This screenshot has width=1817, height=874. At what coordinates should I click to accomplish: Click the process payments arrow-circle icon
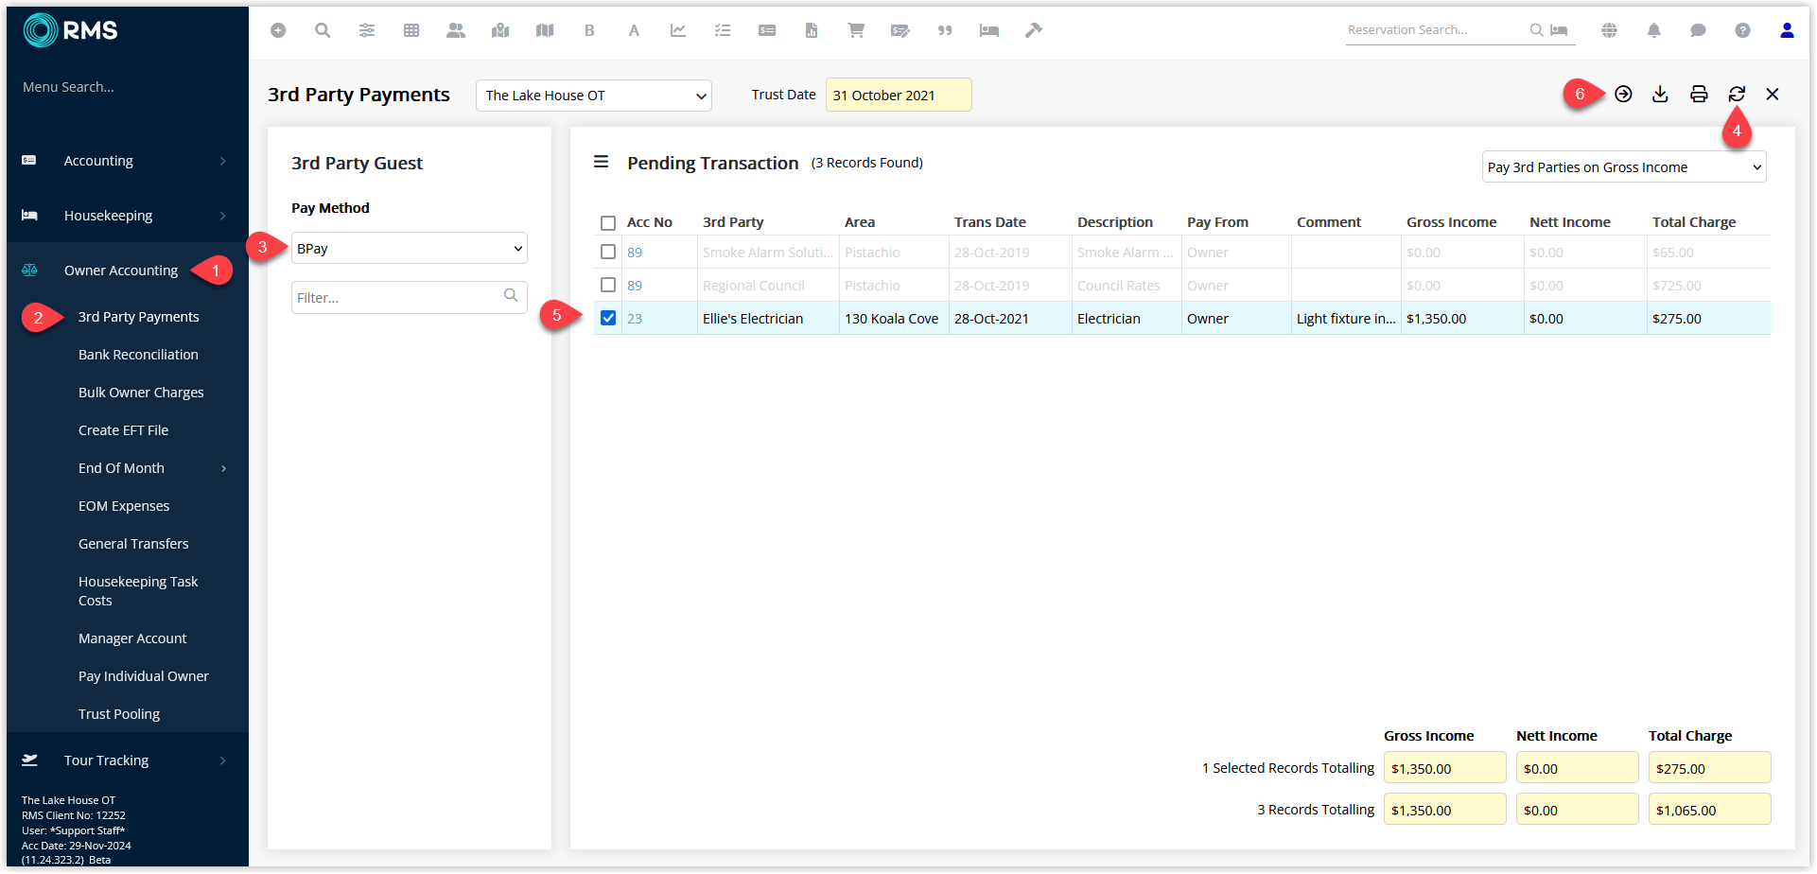pos(1623,94)
